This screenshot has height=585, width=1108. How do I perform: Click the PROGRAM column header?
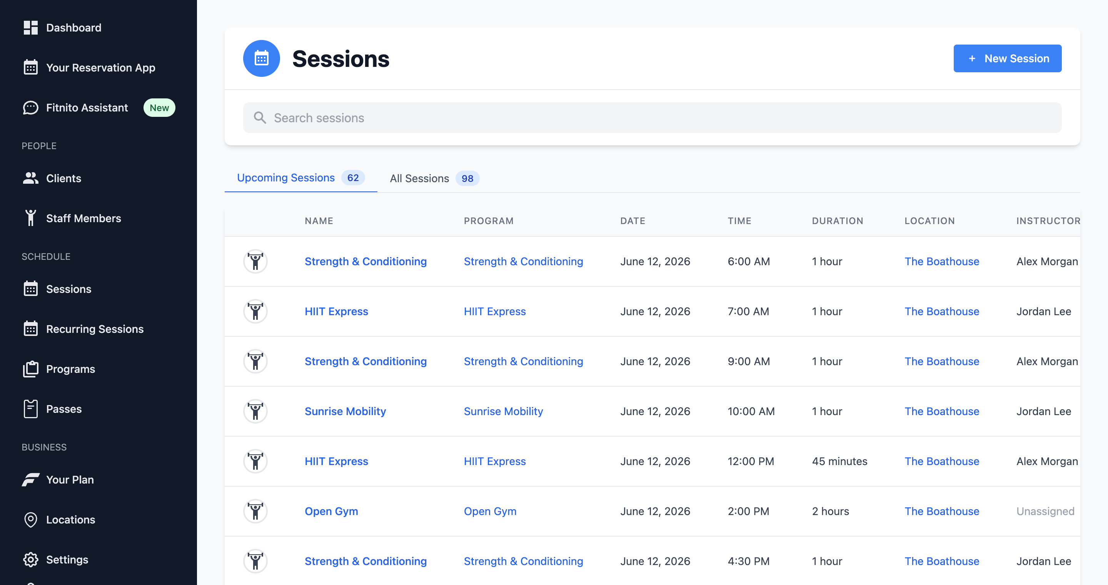[x=489, y=221]
